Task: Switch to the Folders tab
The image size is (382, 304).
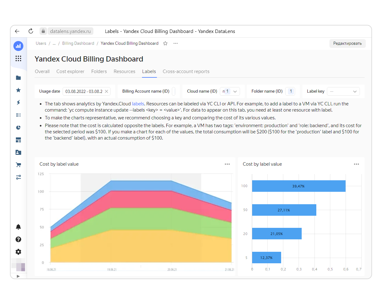Action: [99, 71]
